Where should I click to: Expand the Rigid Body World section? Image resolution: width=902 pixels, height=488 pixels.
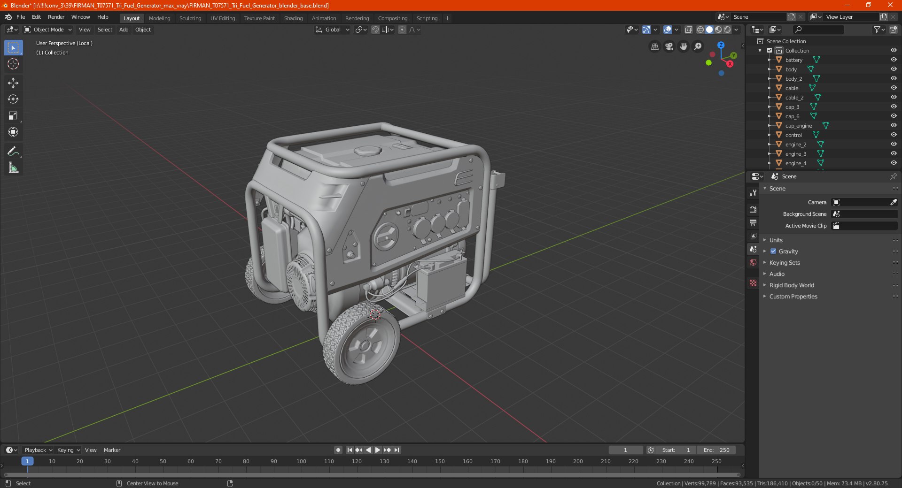click(791, 285)
